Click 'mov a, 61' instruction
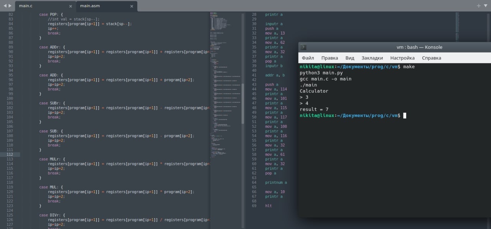The height and width of the screenshot is (229, 491). [x=275, y=155]
